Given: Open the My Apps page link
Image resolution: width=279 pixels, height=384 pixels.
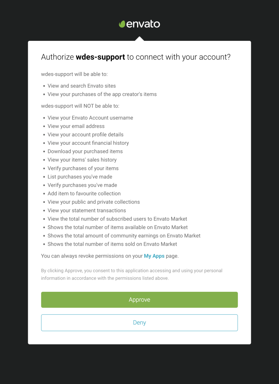Looking at the screenshot, I should pyautogui.click(x=154, y=256).
